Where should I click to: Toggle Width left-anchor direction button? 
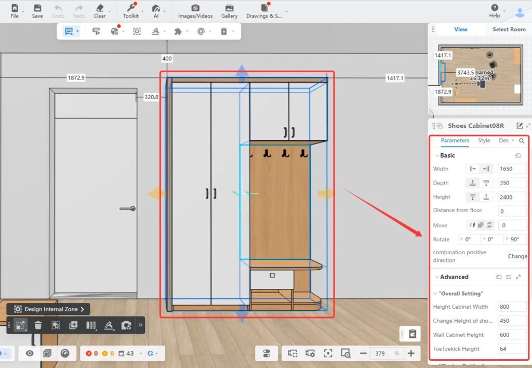(x=472, y=169)
